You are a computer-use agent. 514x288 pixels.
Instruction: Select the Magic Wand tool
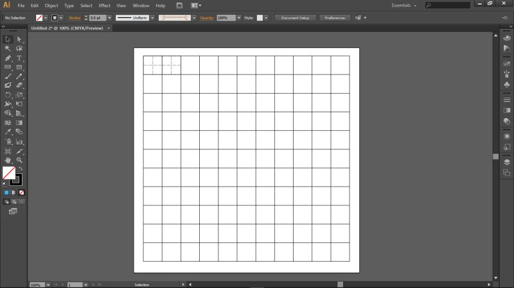tap(8, 49)
